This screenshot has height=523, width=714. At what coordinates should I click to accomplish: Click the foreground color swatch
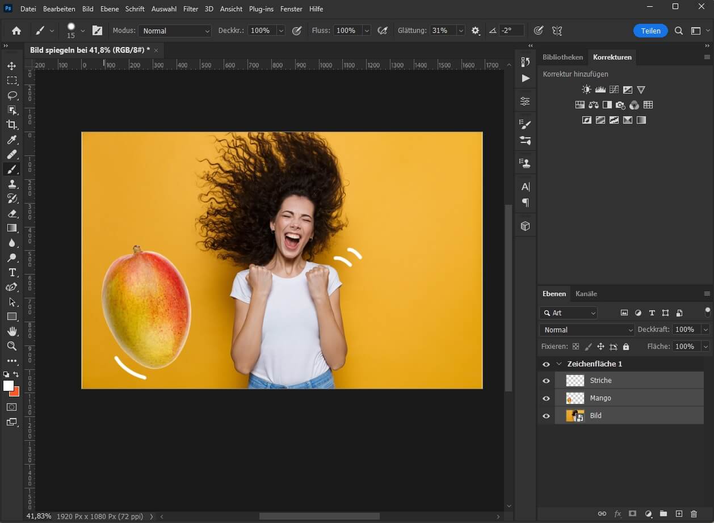tap(8, 385)
